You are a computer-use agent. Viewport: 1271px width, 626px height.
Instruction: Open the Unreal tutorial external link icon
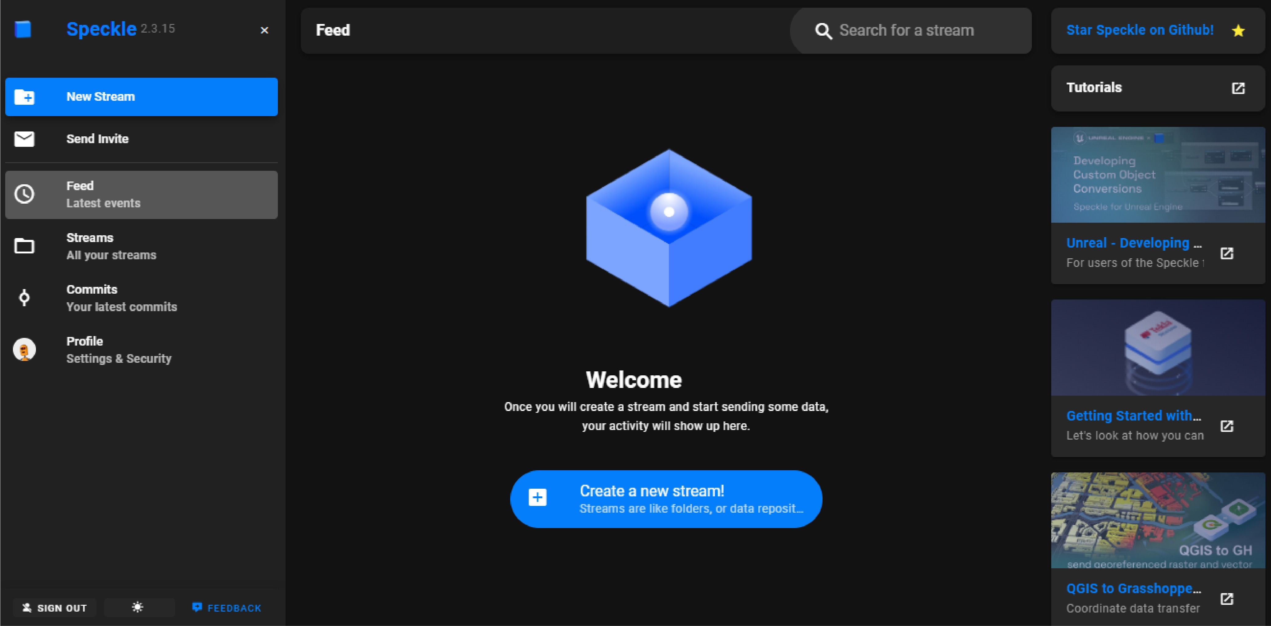[x=1228, y=253]
